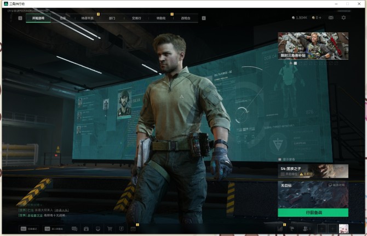The height and width of the screenshot is (236, 367).
Task: Select the 部门 tab
Action: pos(112,18)
